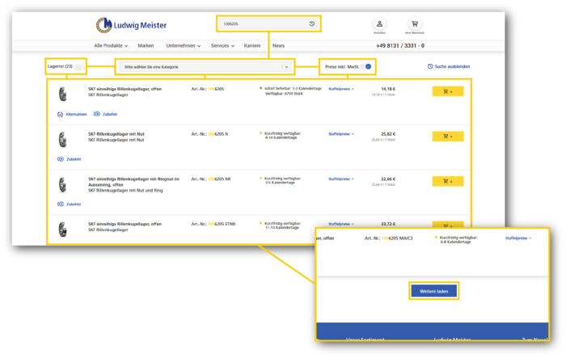
Task: Click first SKF bearing product thumbnail
Action: coord(63,93)
